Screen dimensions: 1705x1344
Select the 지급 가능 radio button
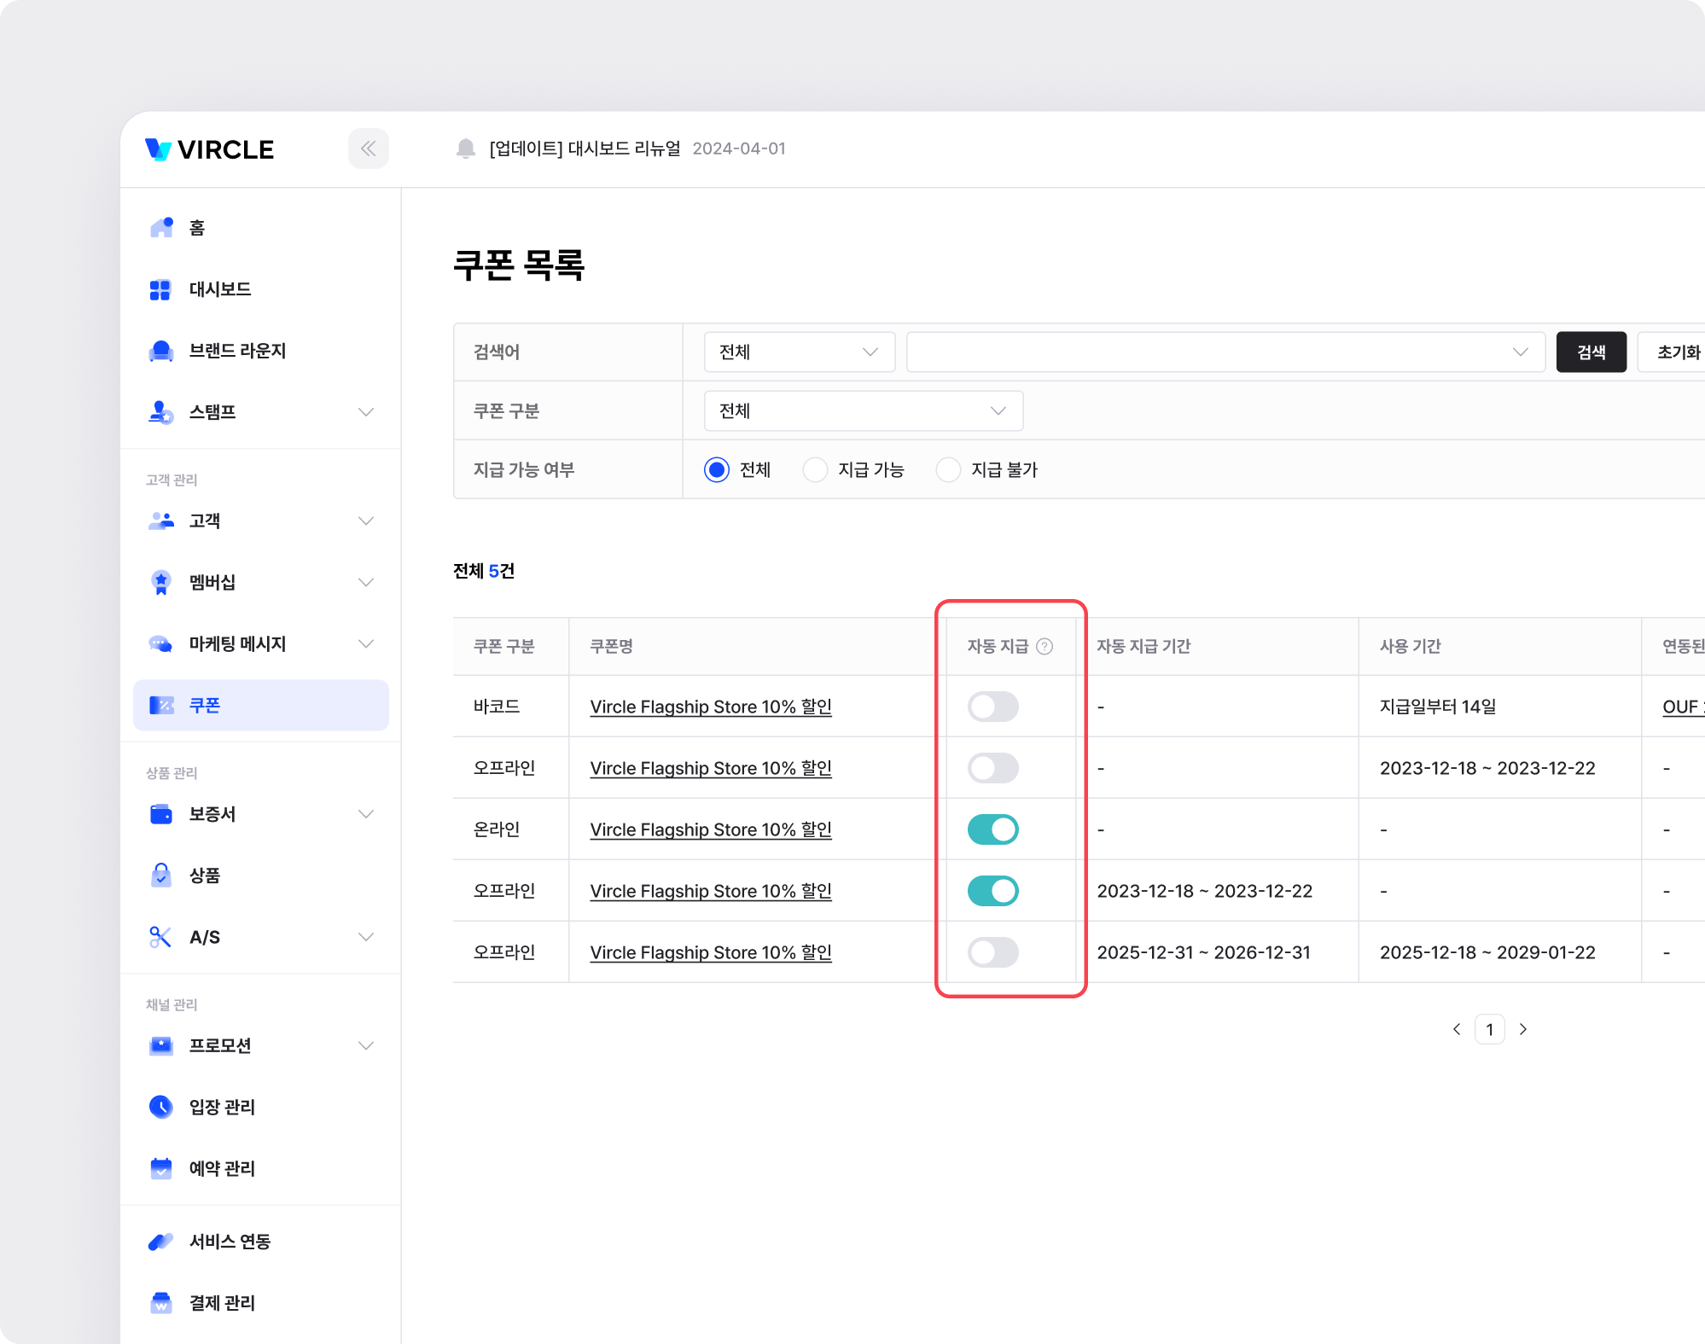coord(815,469)
